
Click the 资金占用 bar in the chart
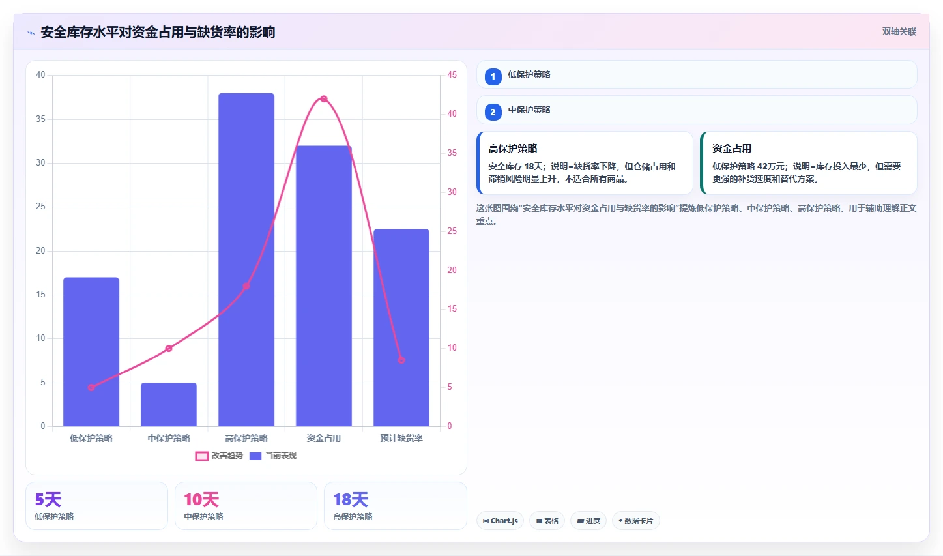point(324,286)
